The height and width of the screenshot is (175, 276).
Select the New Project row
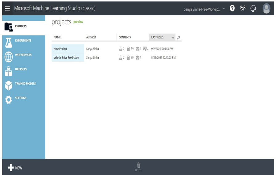[x=60, y=49]
